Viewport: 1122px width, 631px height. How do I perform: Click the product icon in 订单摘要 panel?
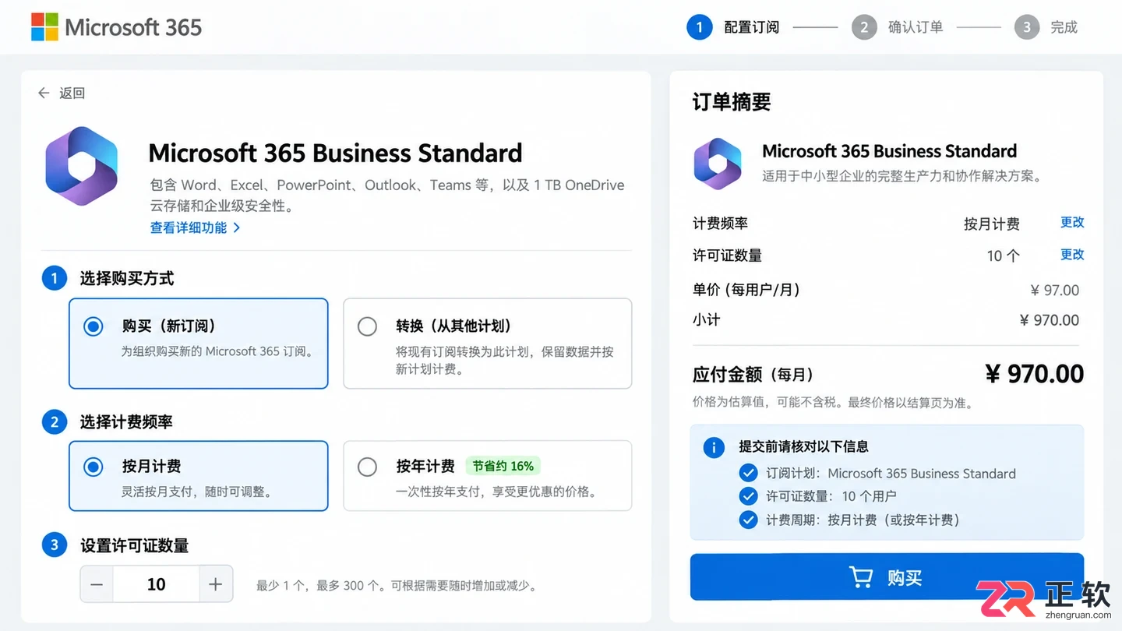coord(718,162)
